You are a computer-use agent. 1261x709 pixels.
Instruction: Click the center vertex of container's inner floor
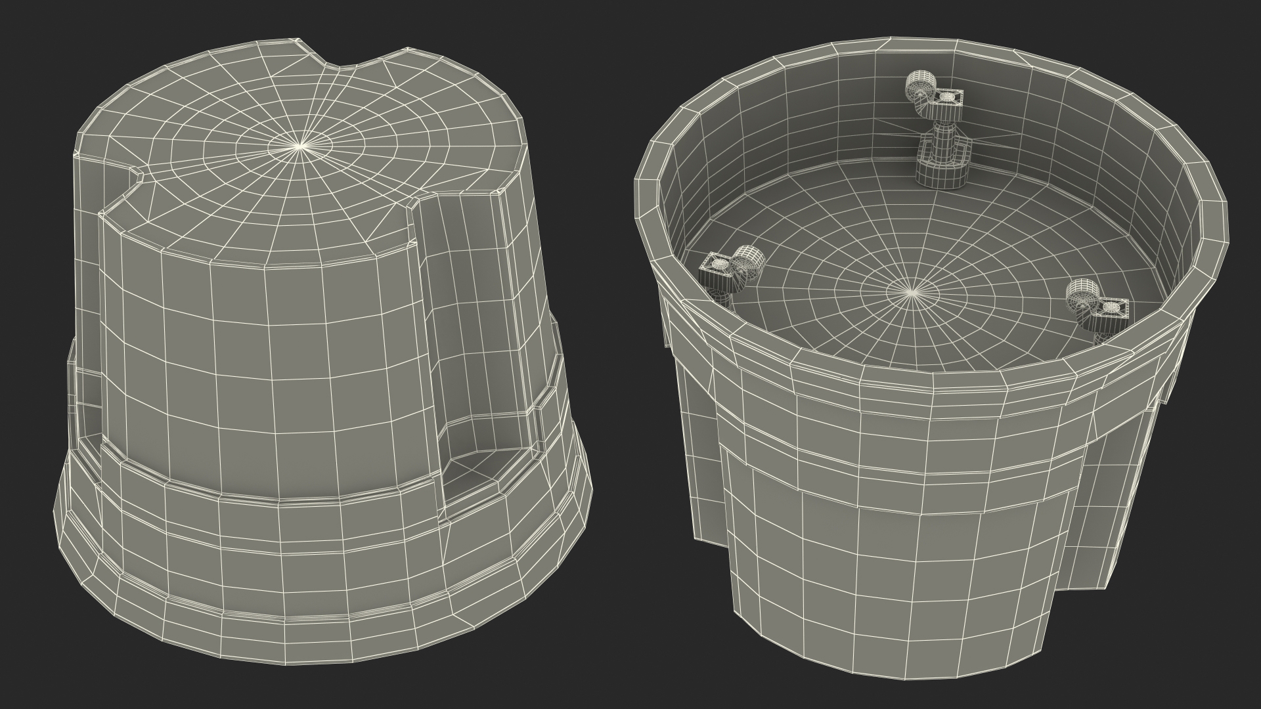coord(910,292)
